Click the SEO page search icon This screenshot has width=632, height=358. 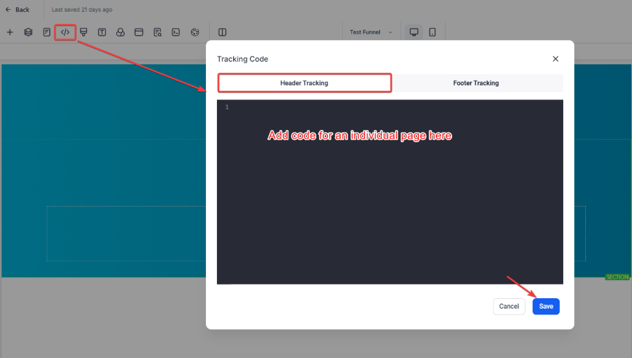coord(157,32)
